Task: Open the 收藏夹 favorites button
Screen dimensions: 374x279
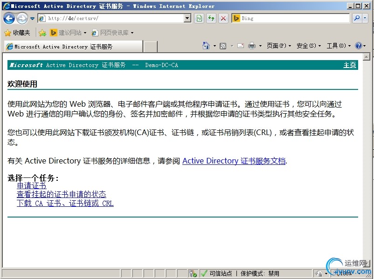Action: pyautogui.click(x=17, y=33)
